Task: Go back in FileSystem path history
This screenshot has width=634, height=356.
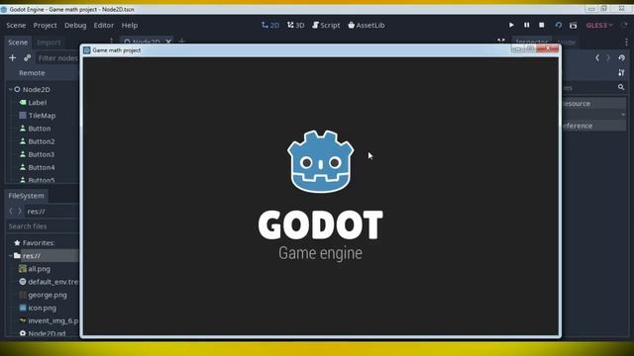Action: pyautogui.click(x=11, y=211)
